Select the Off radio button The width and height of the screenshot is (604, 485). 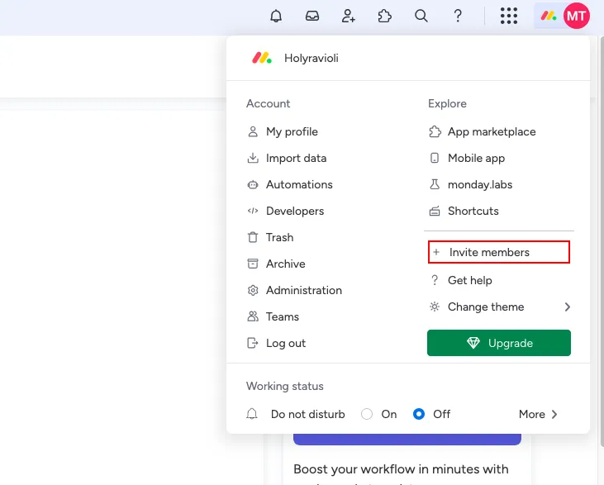419,414
